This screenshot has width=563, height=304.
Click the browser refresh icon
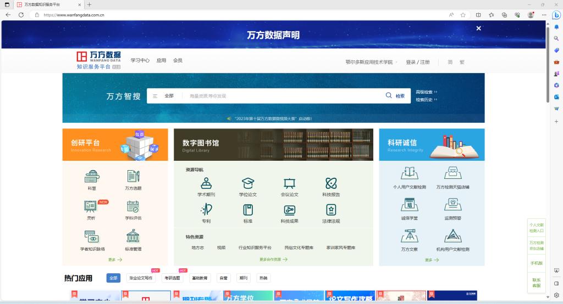click(x=21, y=15)
